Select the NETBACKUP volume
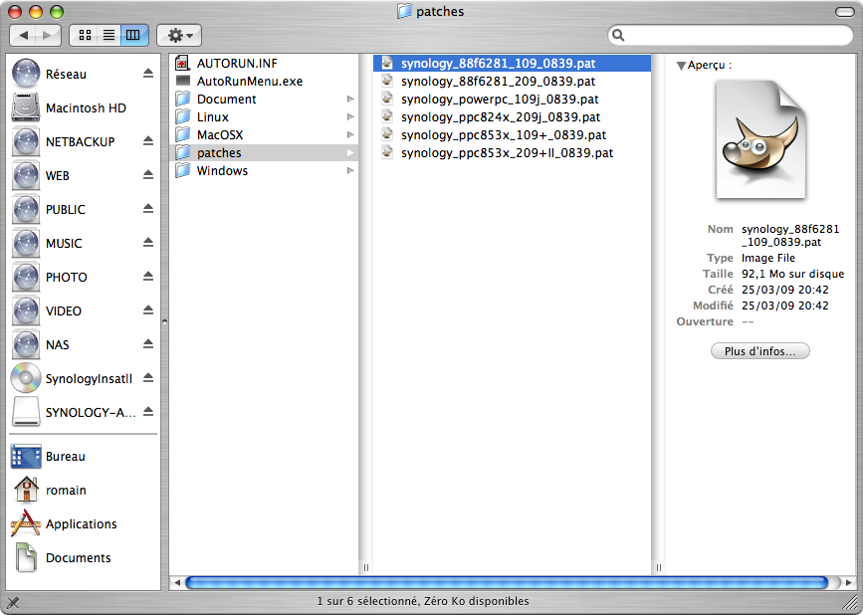Screen dimensions: 863x615 pyautogui.click(x=81, y=142)
